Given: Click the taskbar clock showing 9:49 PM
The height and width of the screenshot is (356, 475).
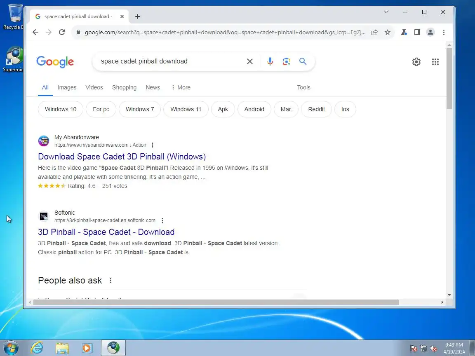Looking at the screenshot, I should [x=454, y=348].
